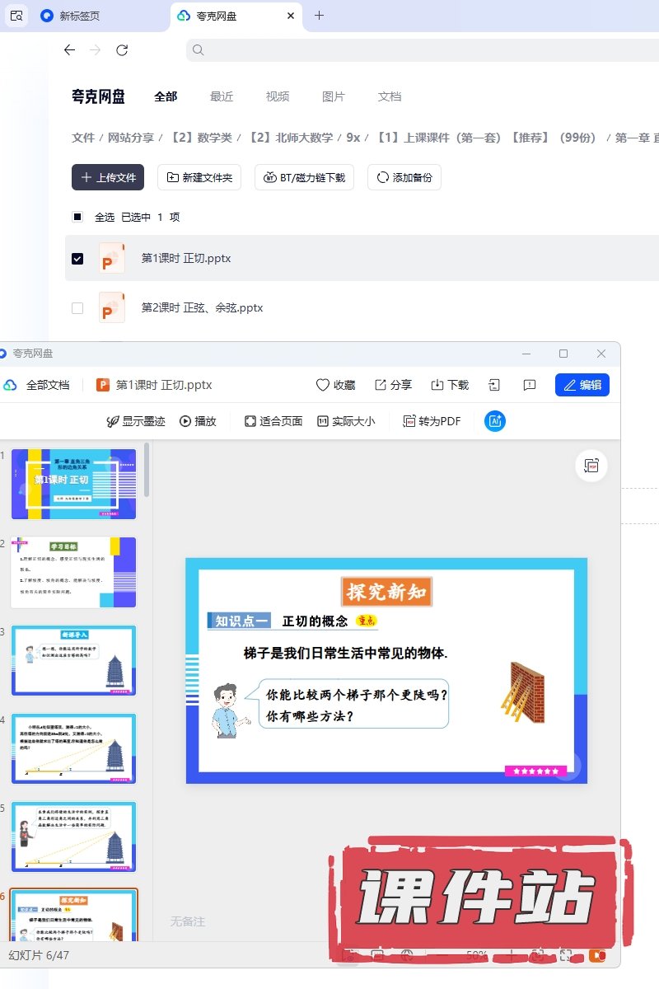This screenshot has width=659, height=989.
Task: Open a new browser tab with plus
Action: pos(320,16)
